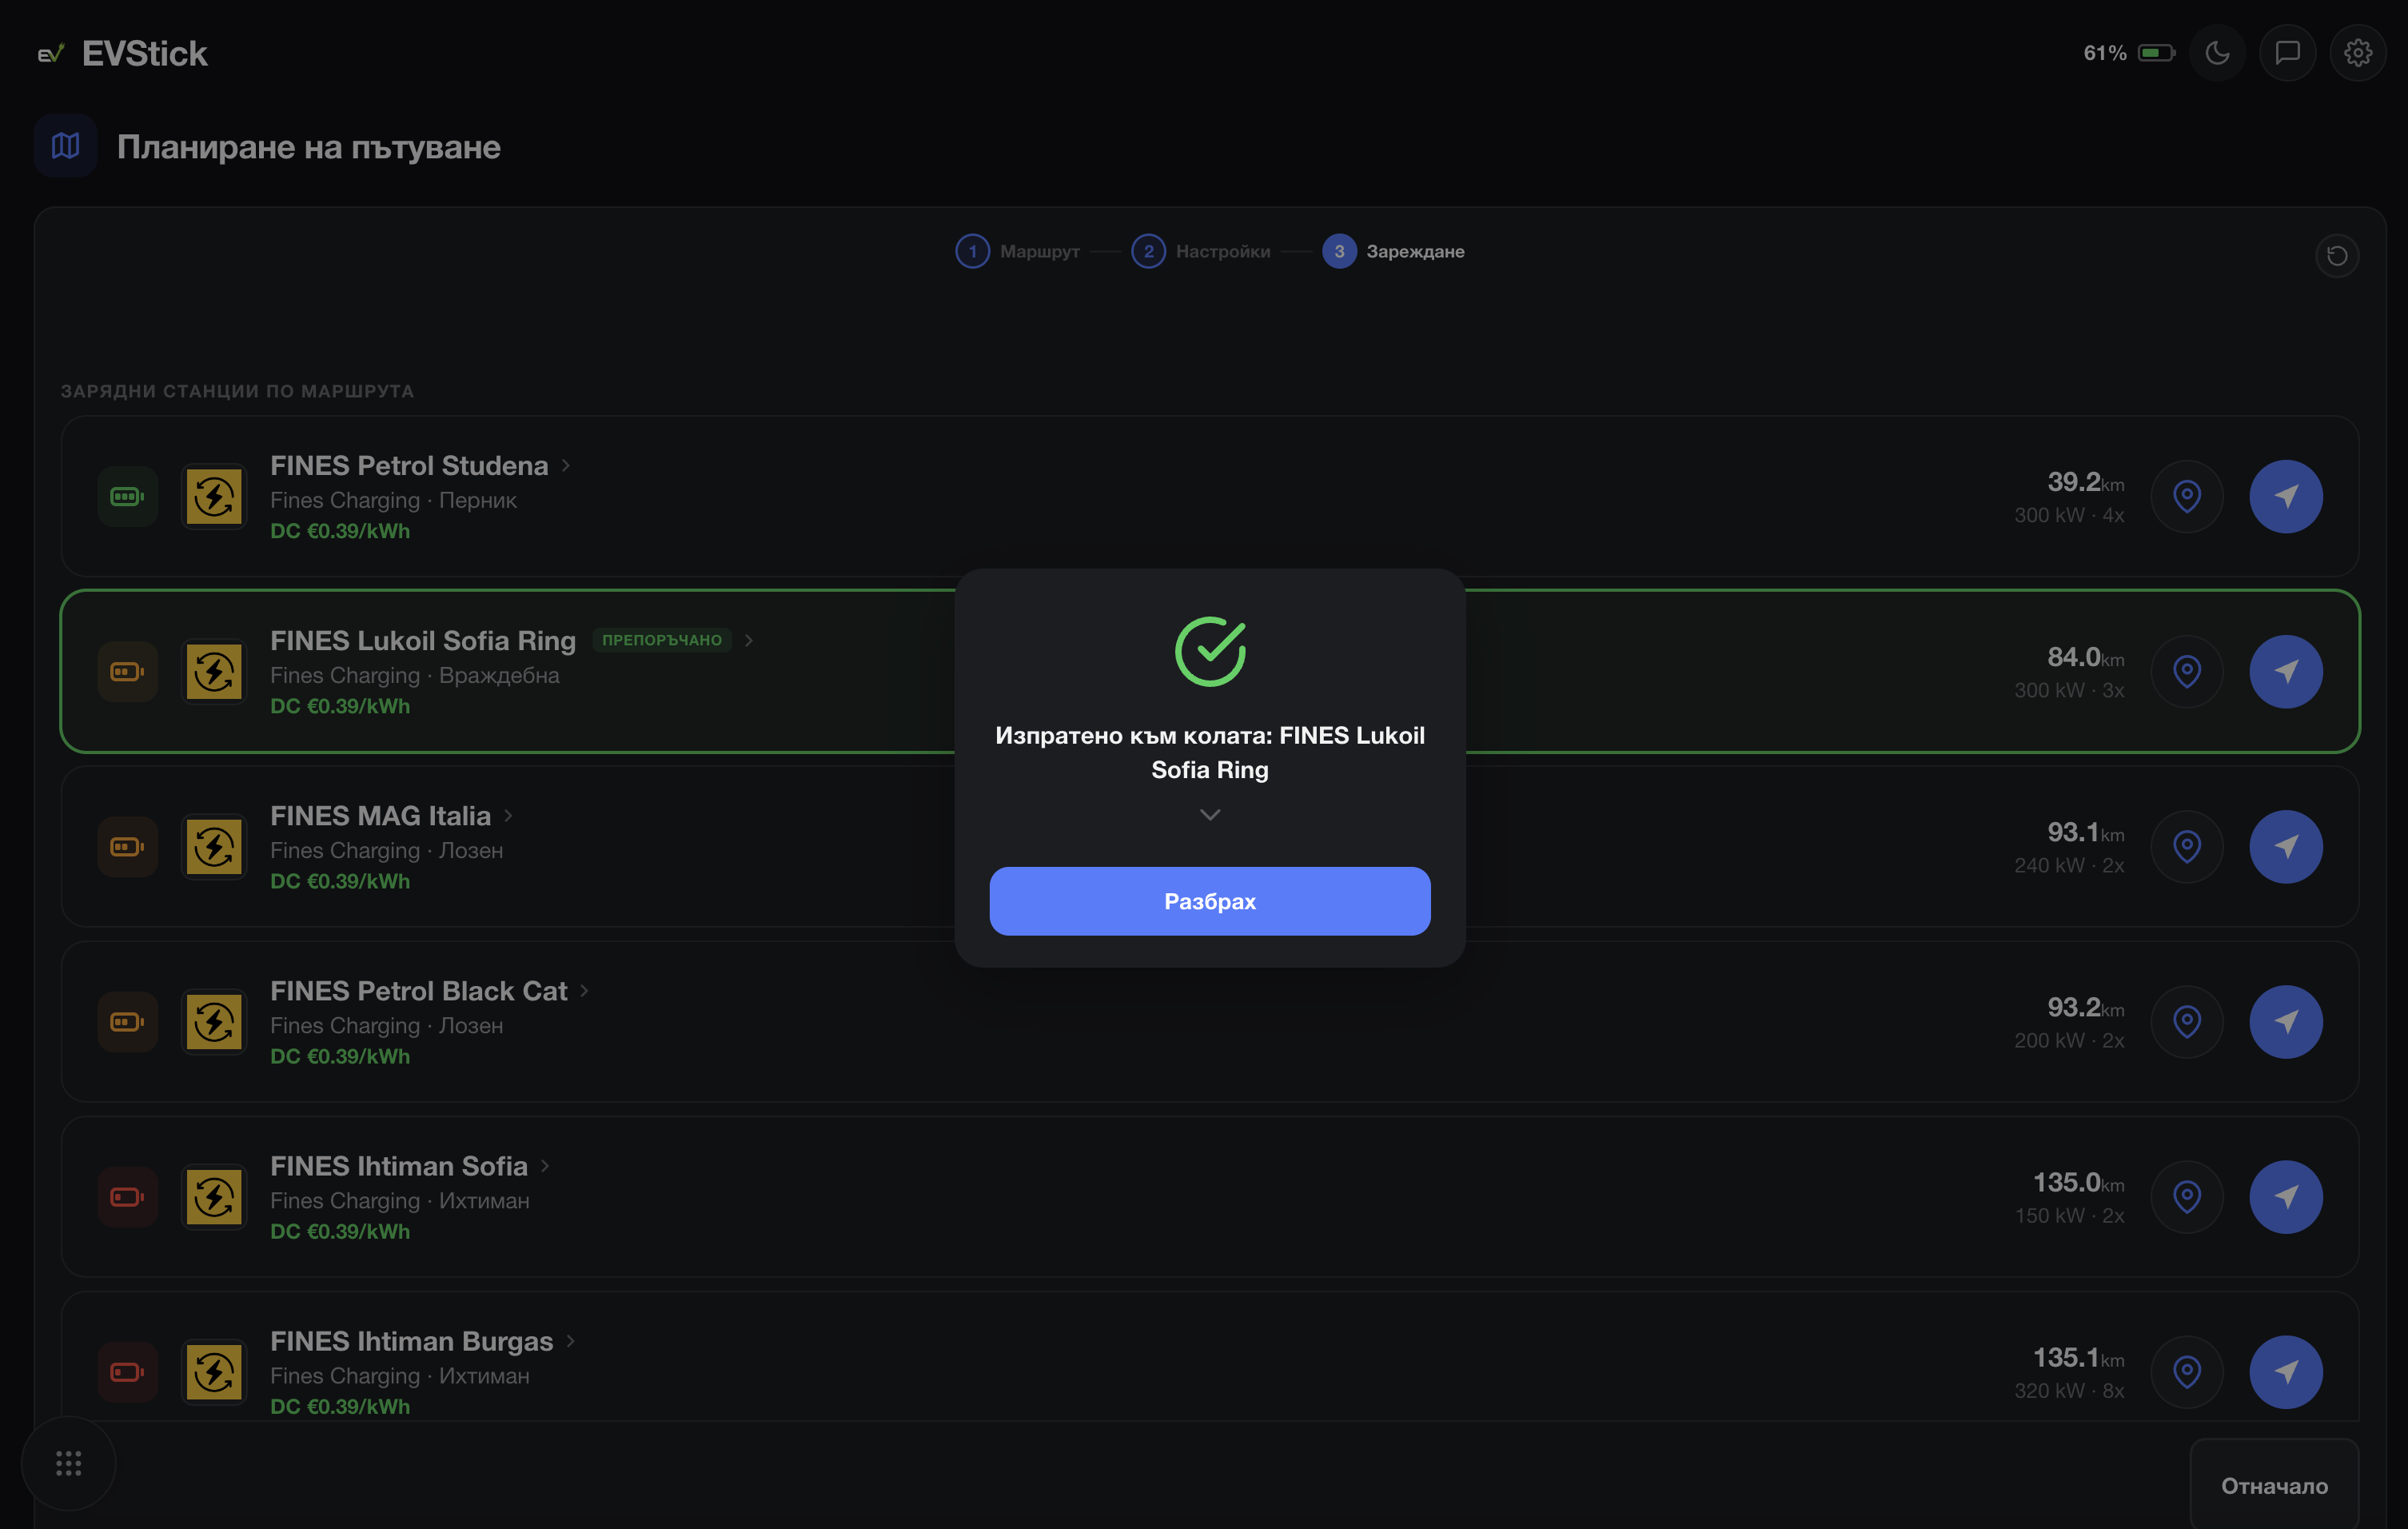Expand details chevron in sent dialog
This screenshot has height=1529, width=2408.
click(1210, 815)
